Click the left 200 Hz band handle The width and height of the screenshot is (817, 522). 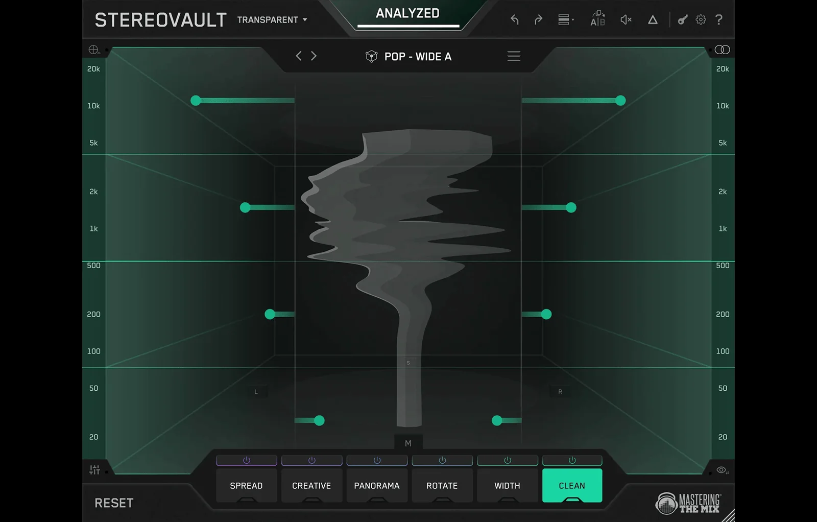pos(270,314)
